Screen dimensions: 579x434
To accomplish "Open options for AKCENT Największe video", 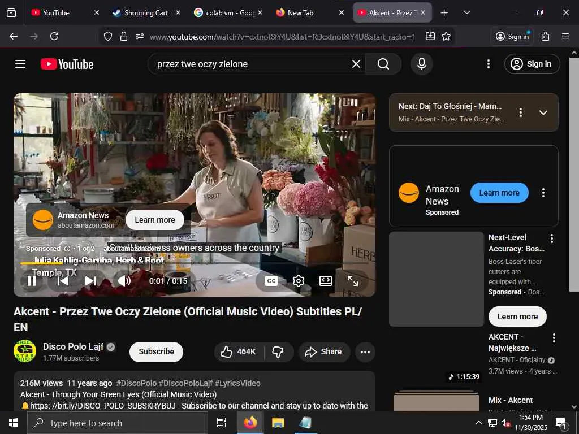I will (554, 338).
